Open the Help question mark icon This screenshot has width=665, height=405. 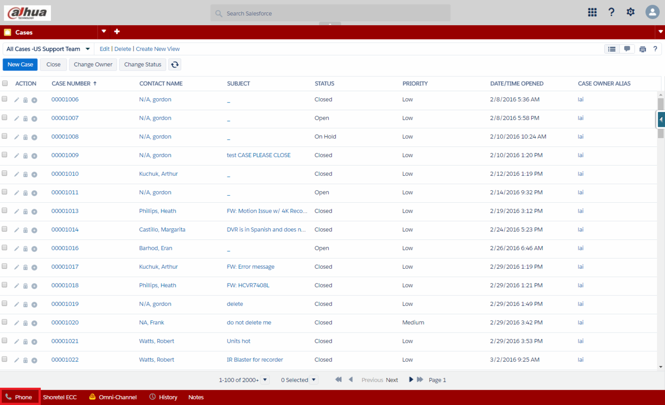point(611,12)
